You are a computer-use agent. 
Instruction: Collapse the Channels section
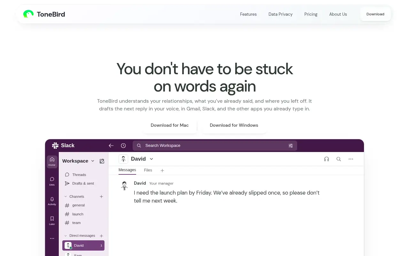click(66, 196)
